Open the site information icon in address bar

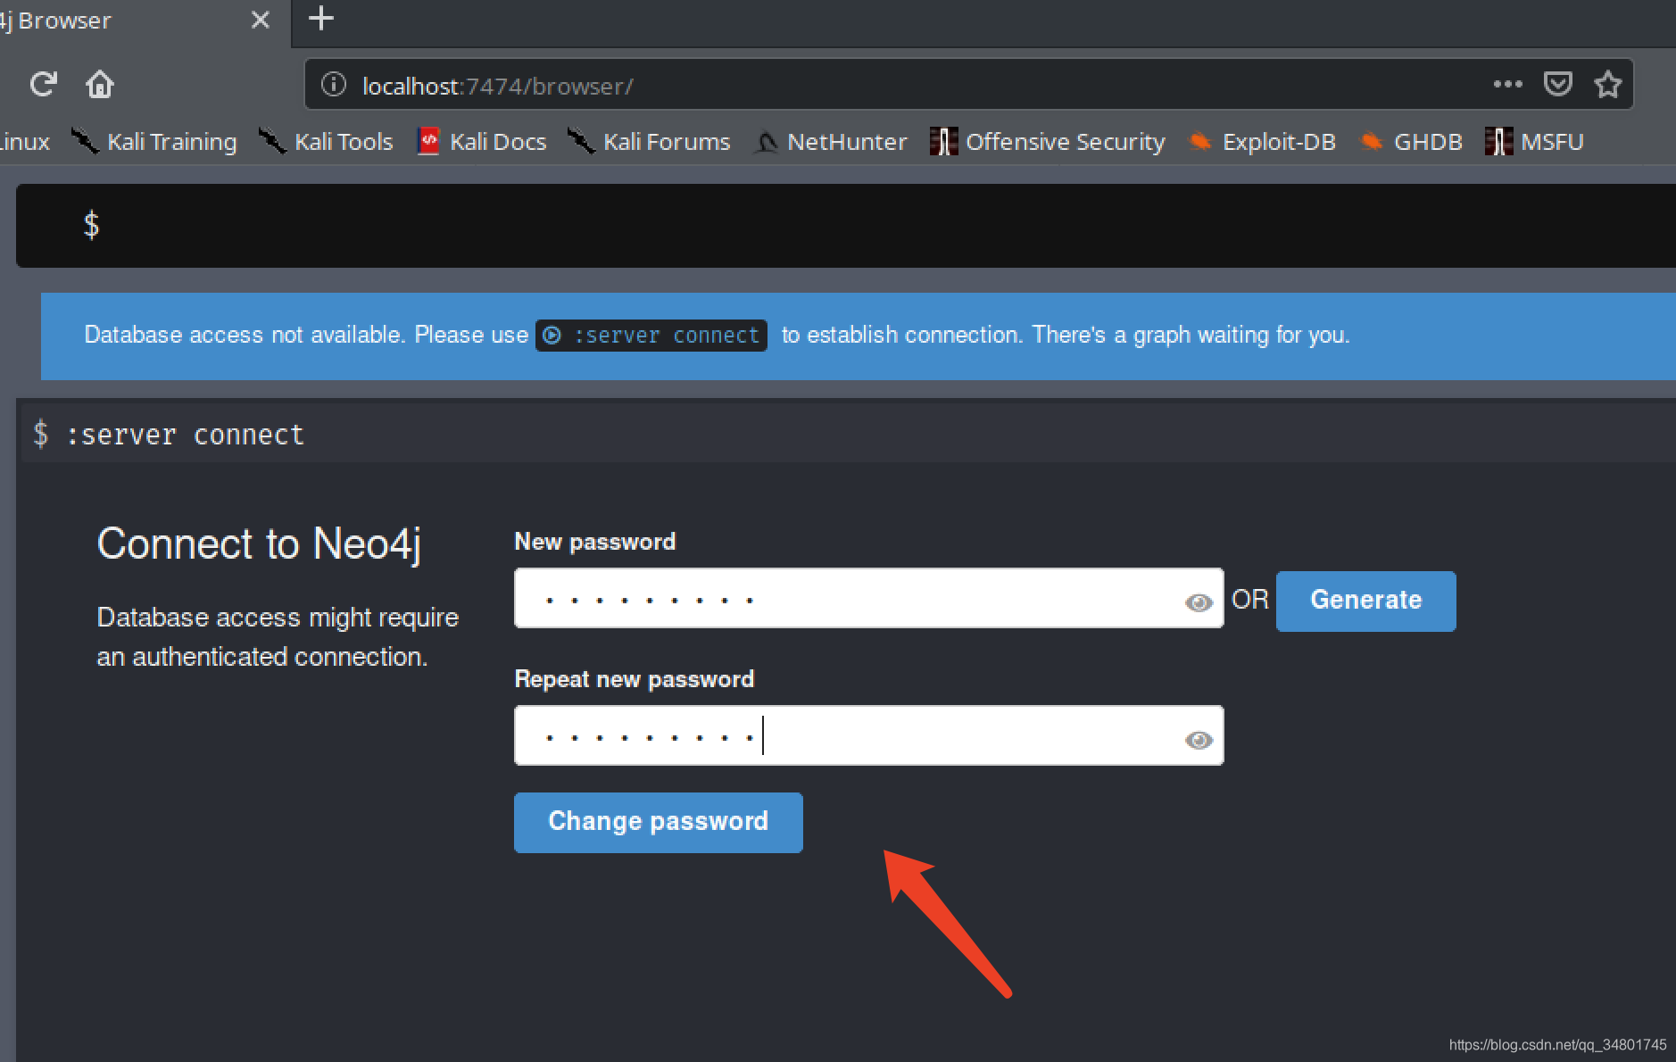pos(333,85)
